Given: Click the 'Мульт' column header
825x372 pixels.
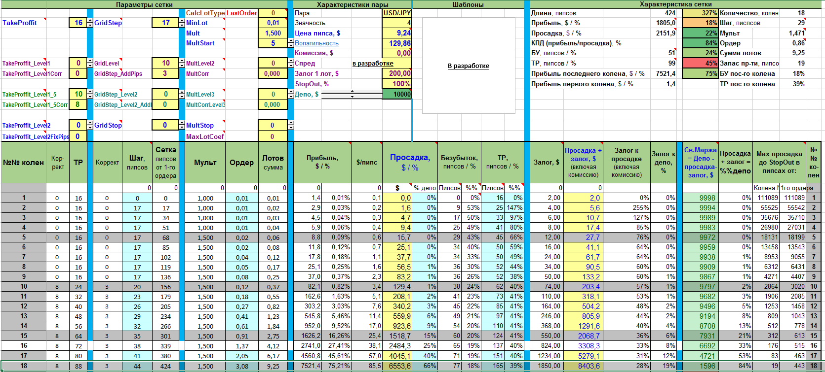Looking at the screenshot, I should (x=205, y=163).
